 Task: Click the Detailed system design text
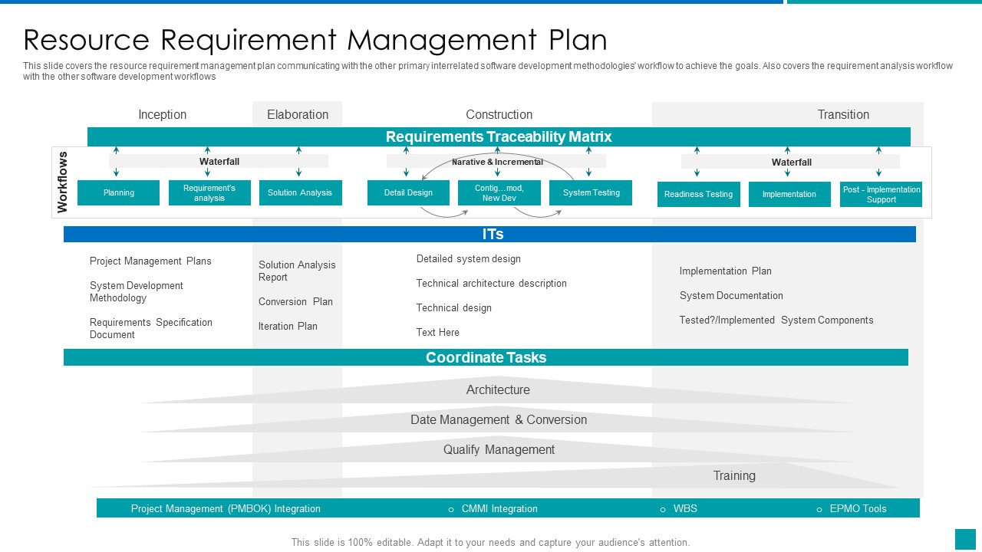tap(469, 258)
